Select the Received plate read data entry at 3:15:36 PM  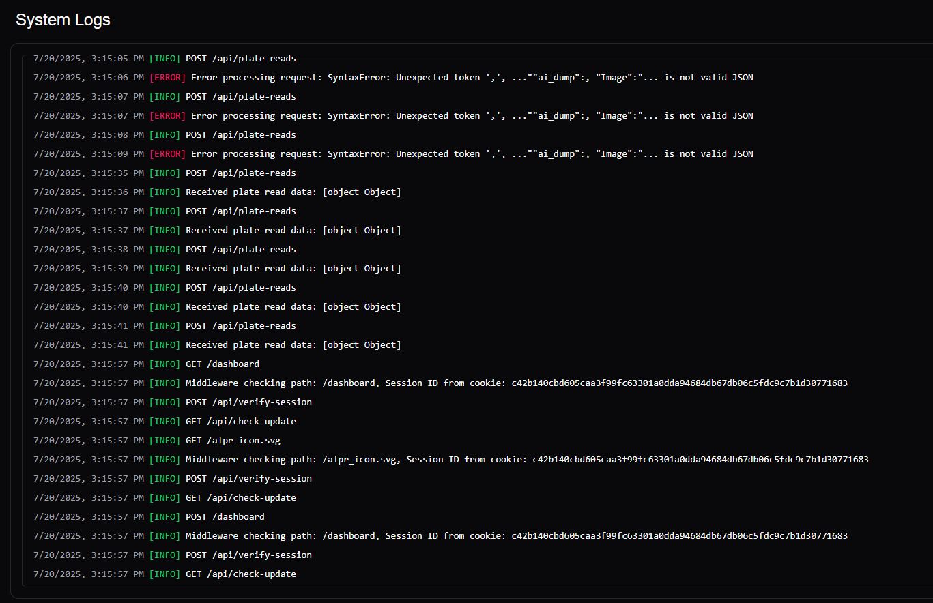tap(293, 192)
